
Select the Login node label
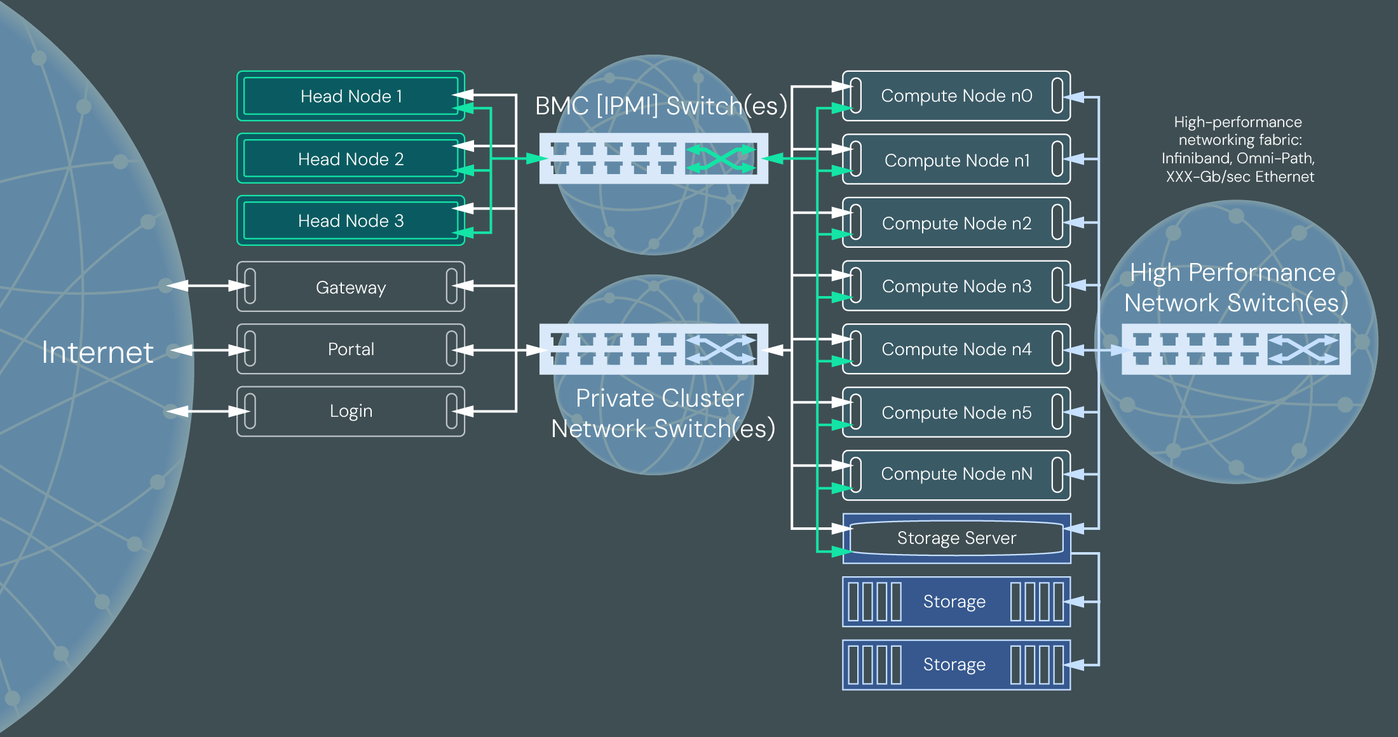(350, 410)
